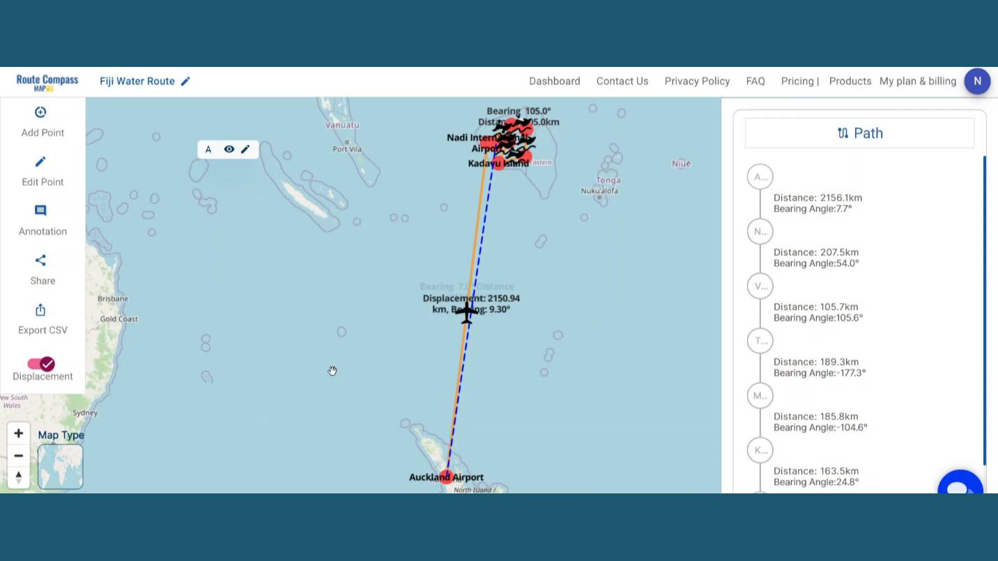Click the Share icon in sidebar
The width and height of the screenshot is (998, 561).
tap(40, 260)
